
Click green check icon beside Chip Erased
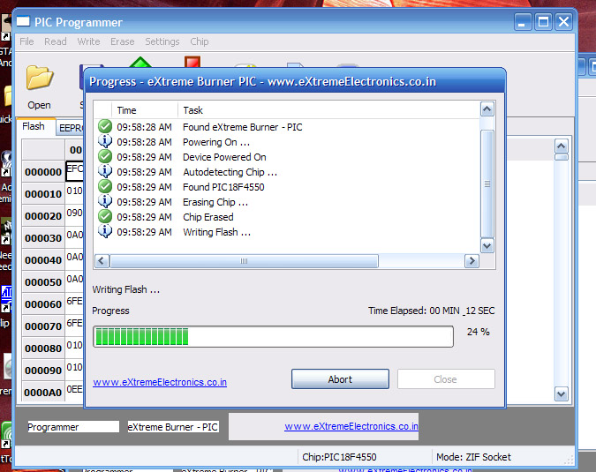(x=105, y=216)
